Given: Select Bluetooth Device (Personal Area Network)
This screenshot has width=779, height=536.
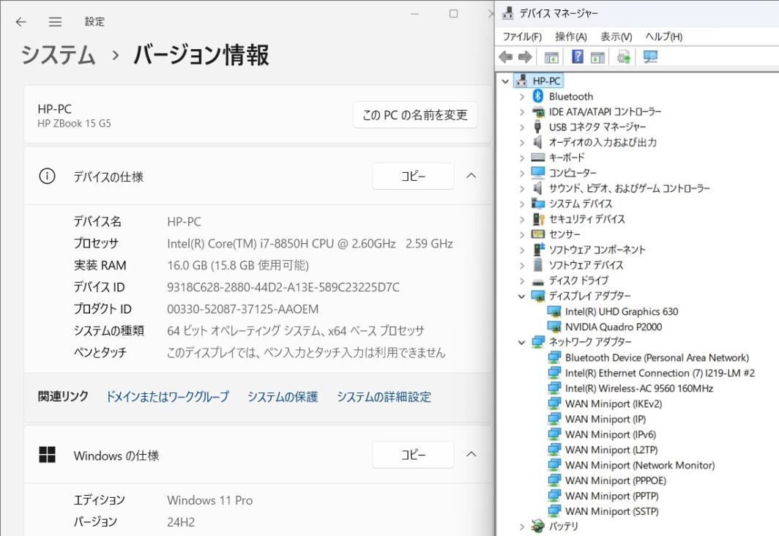Looking at the screenshot, I should 657,357.
